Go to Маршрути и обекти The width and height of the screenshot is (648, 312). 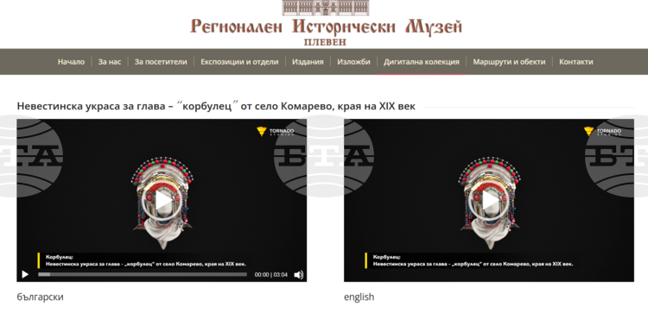click(x=509, y=62)
